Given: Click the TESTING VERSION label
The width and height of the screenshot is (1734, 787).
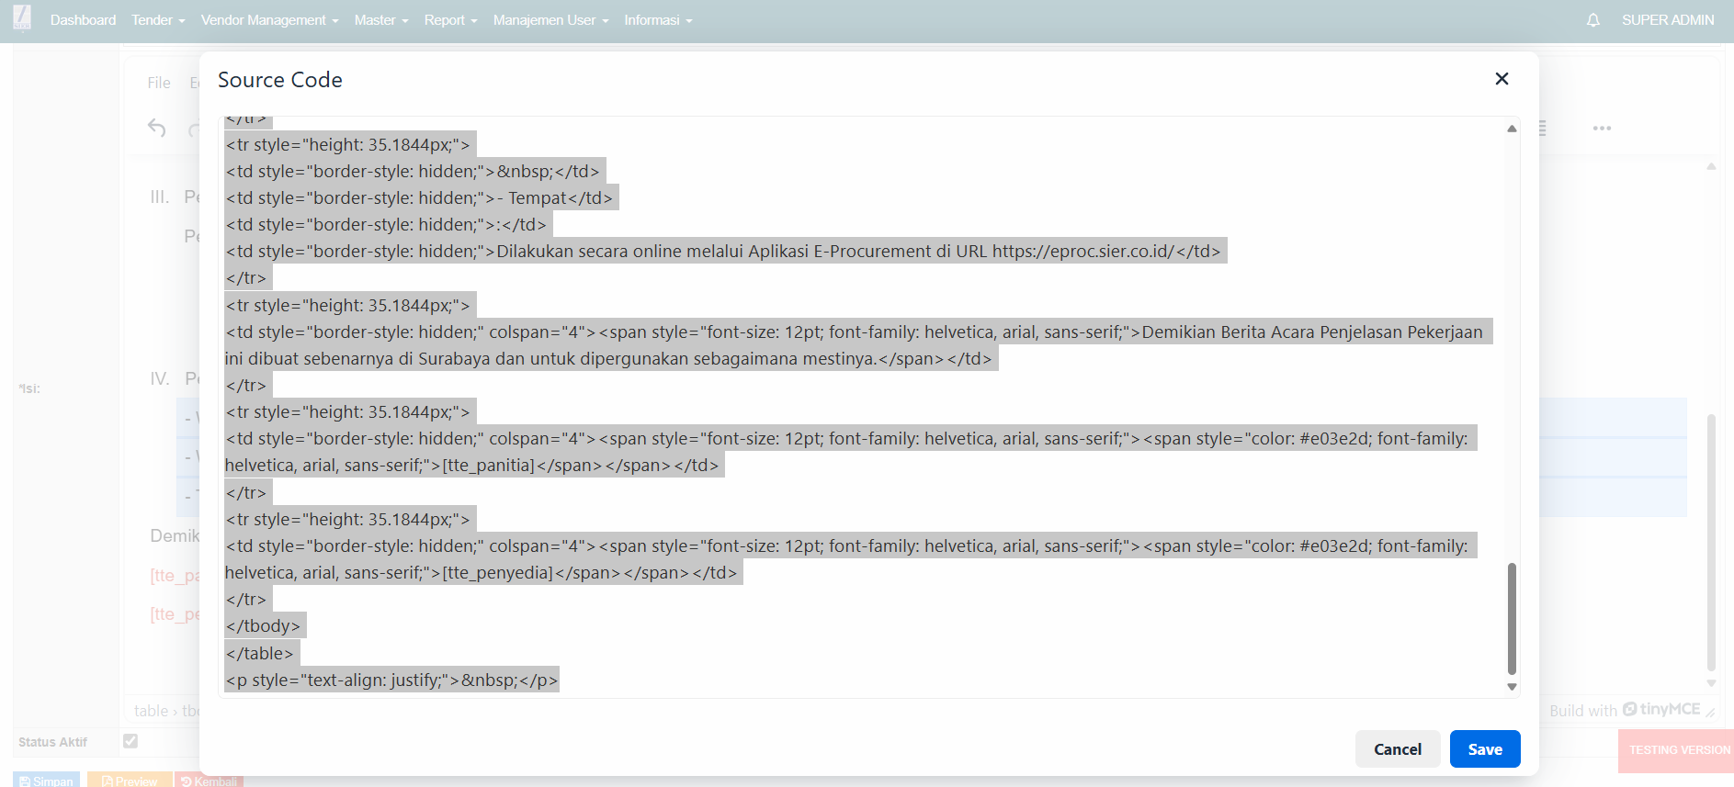Looking at the screenshot, I should point(1679,750).
